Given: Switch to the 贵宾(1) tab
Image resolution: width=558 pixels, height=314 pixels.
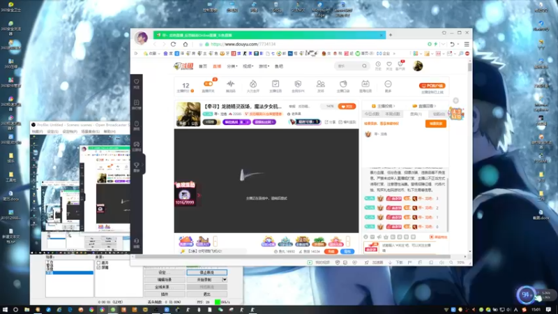Looking at the screenshot, I should pyautogui.click(x=416, y=114).
